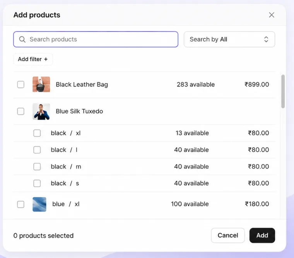Focus the Search products field
Screen dimensions: 294x258
pos(96,39)
